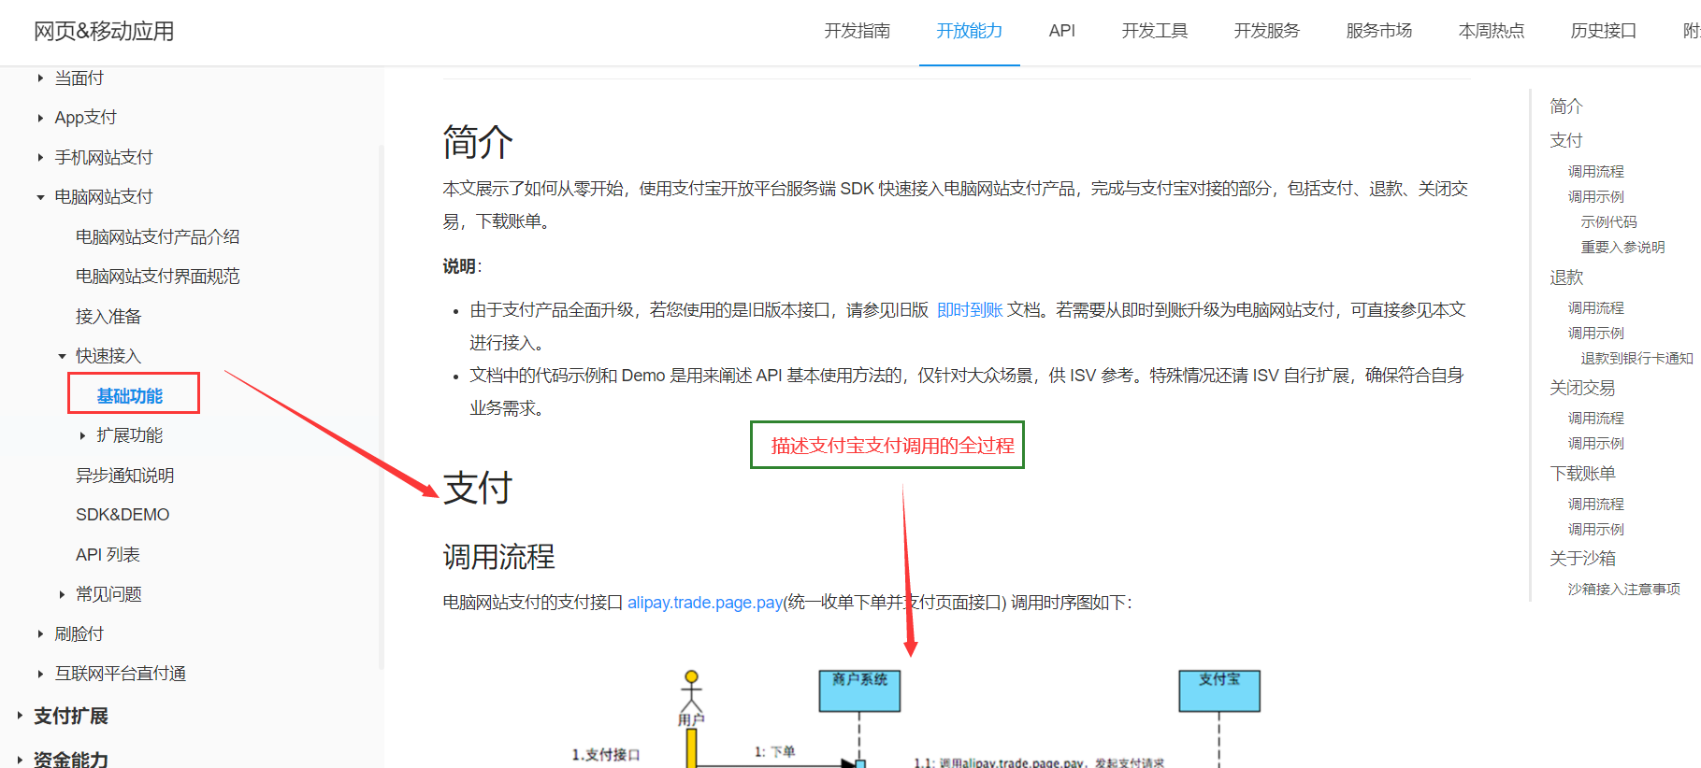Jump to 支付 in page outline
1701x768 pixels.
click(x=1566, y=140)
